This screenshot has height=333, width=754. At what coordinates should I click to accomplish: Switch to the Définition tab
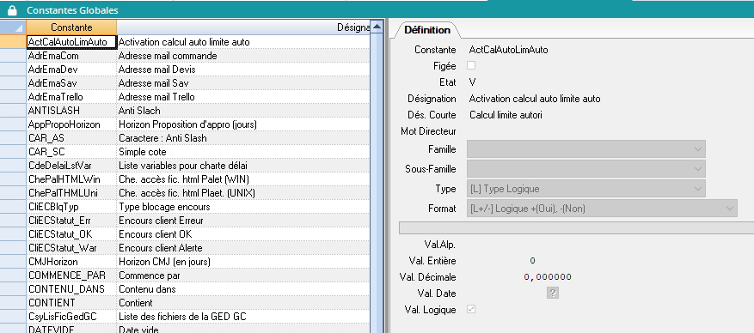tap(427, 30)
